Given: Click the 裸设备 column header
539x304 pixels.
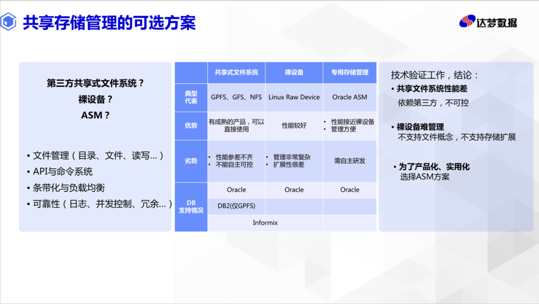Looking at the screenshot, I should [294, 72].
